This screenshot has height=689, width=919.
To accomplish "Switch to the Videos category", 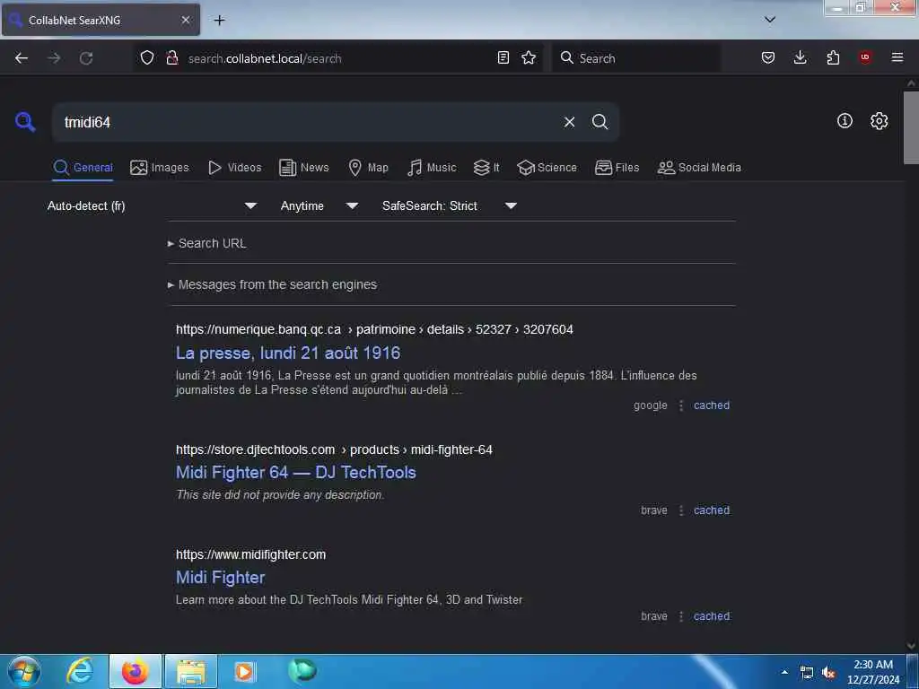I will [x=234, y=168].
